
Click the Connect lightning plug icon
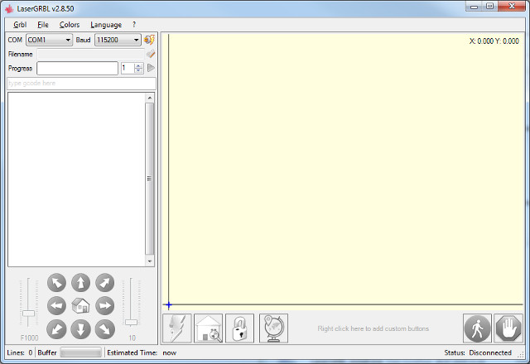click(149, 40)
